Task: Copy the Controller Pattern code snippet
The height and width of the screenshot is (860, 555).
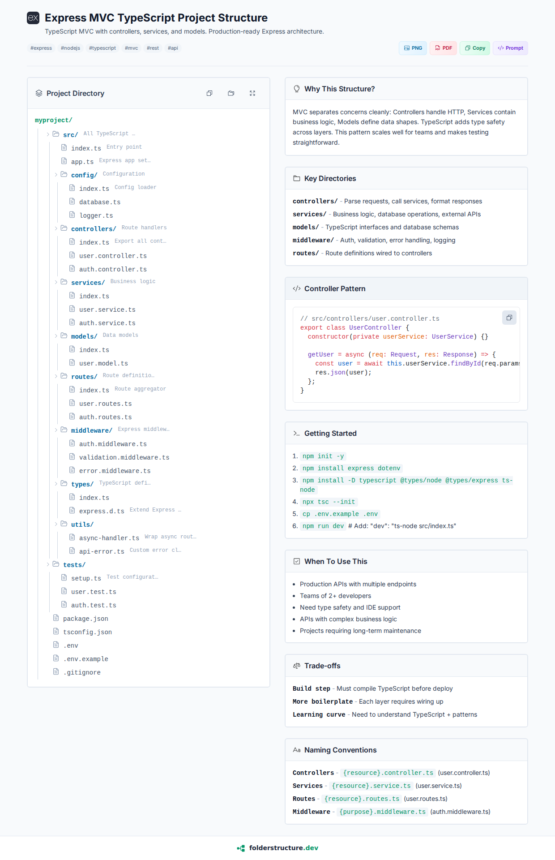Action: (x=509, y=318)
